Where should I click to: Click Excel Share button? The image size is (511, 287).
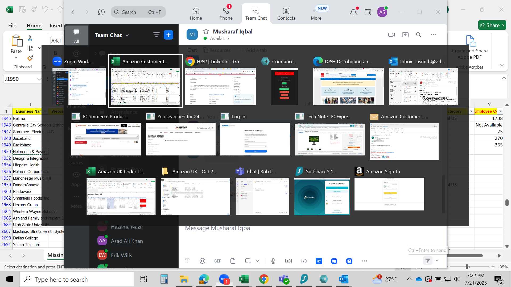tap(489, 25)
